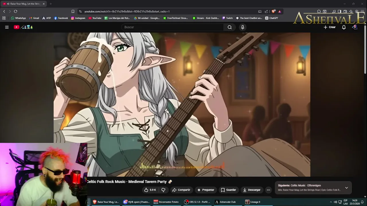367x206 pixels.
Task: Reload the current page
Action: tap(15, 11)
